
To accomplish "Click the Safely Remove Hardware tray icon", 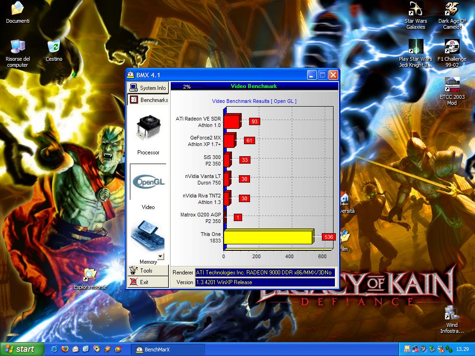I will click(432, 350).
